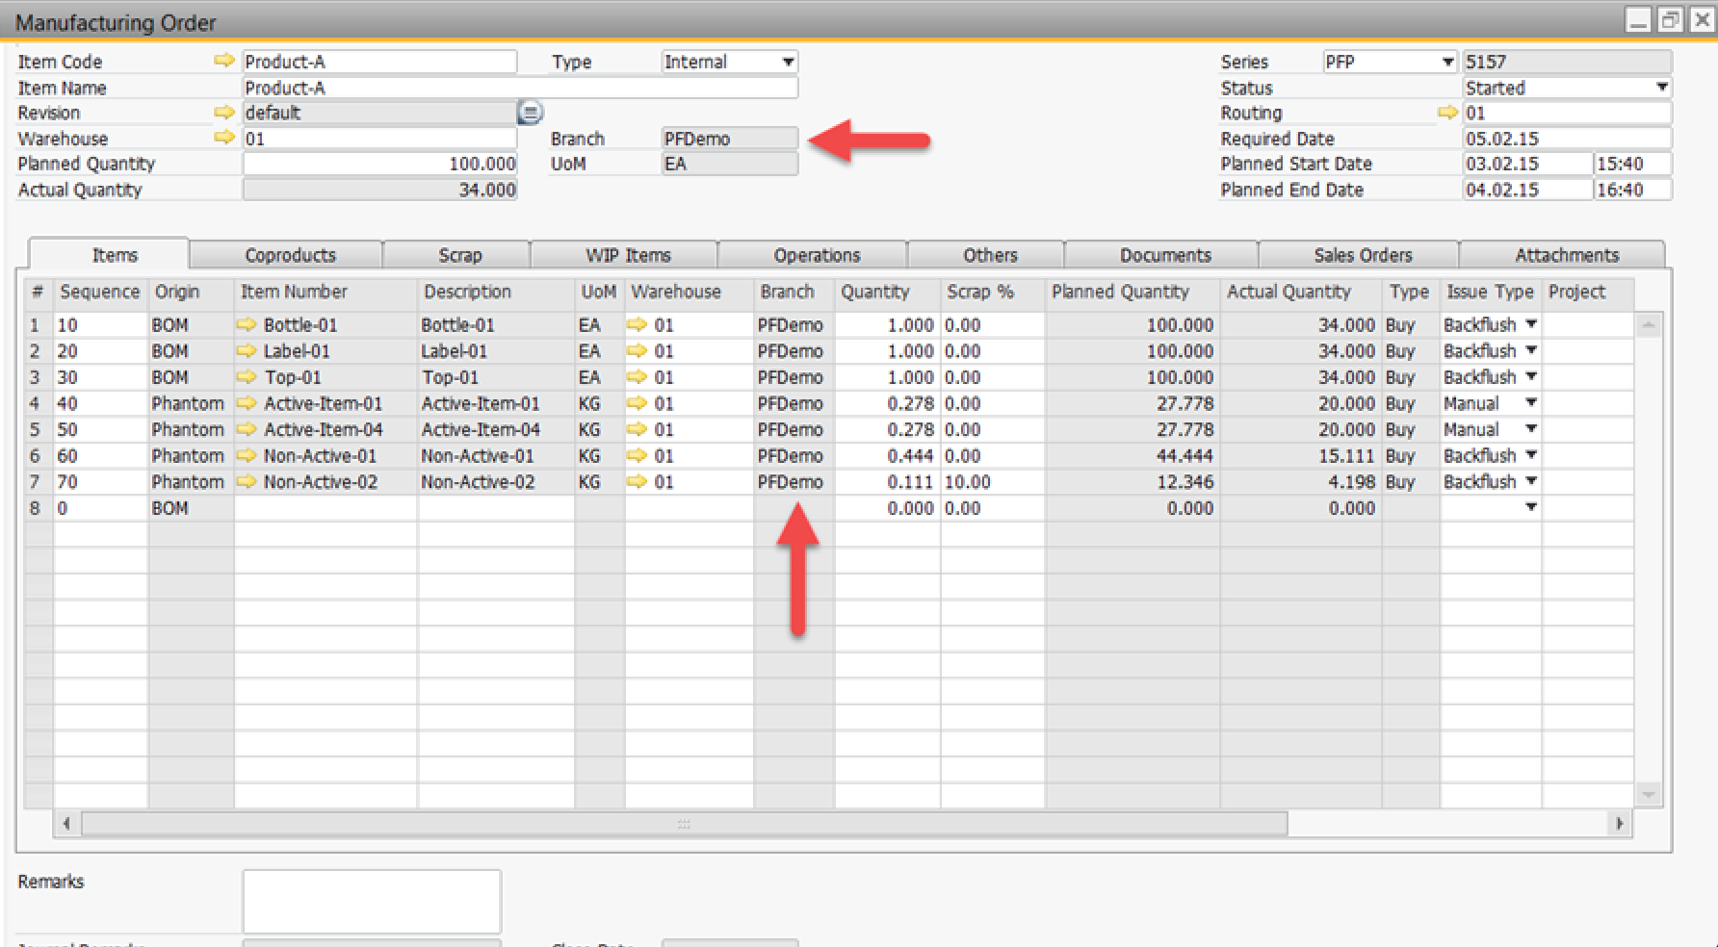This screenshot has height=947, width=1718.
Task: Click the header Warehouse link arrow
Action: click(x=223, y=138)
